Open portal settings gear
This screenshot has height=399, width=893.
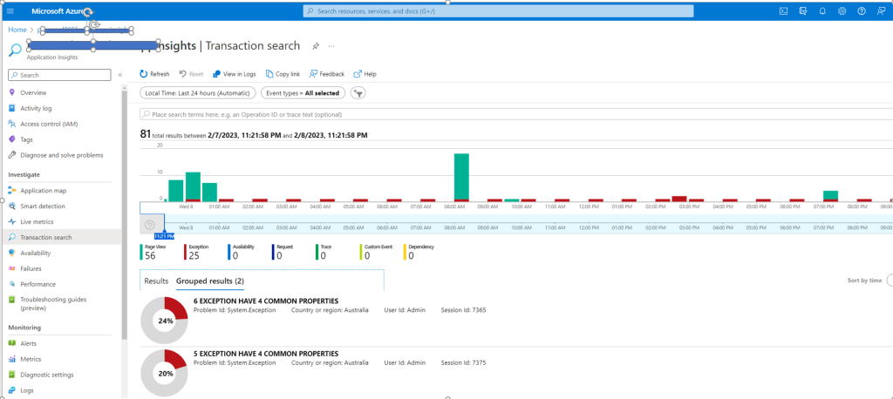pyautogui.click(x=842, y=10)
